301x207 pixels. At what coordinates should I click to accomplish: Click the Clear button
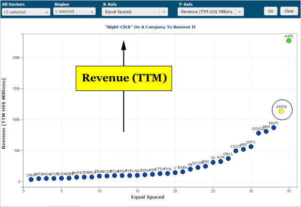click(289, 11)
